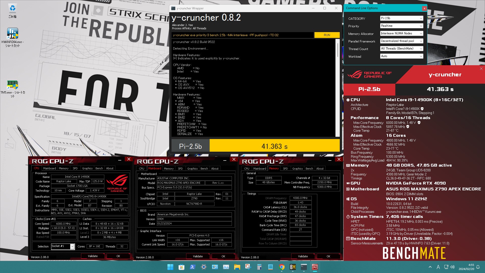This screenshot has width=485, height=273.
Task: Click the DRAM Frequency 4300.0 MHz field
Action: coord(300,198)
